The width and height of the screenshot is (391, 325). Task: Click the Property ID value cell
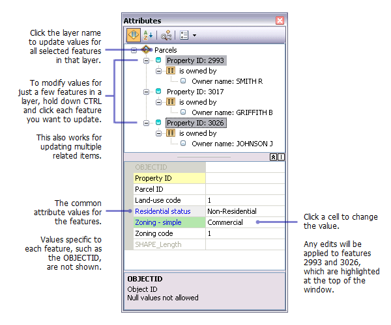(x=246, y=178)
